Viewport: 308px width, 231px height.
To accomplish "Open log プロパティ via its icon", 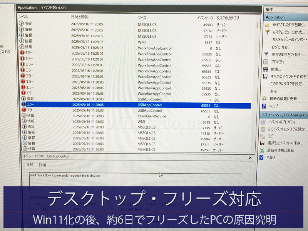I will point(266,62).
